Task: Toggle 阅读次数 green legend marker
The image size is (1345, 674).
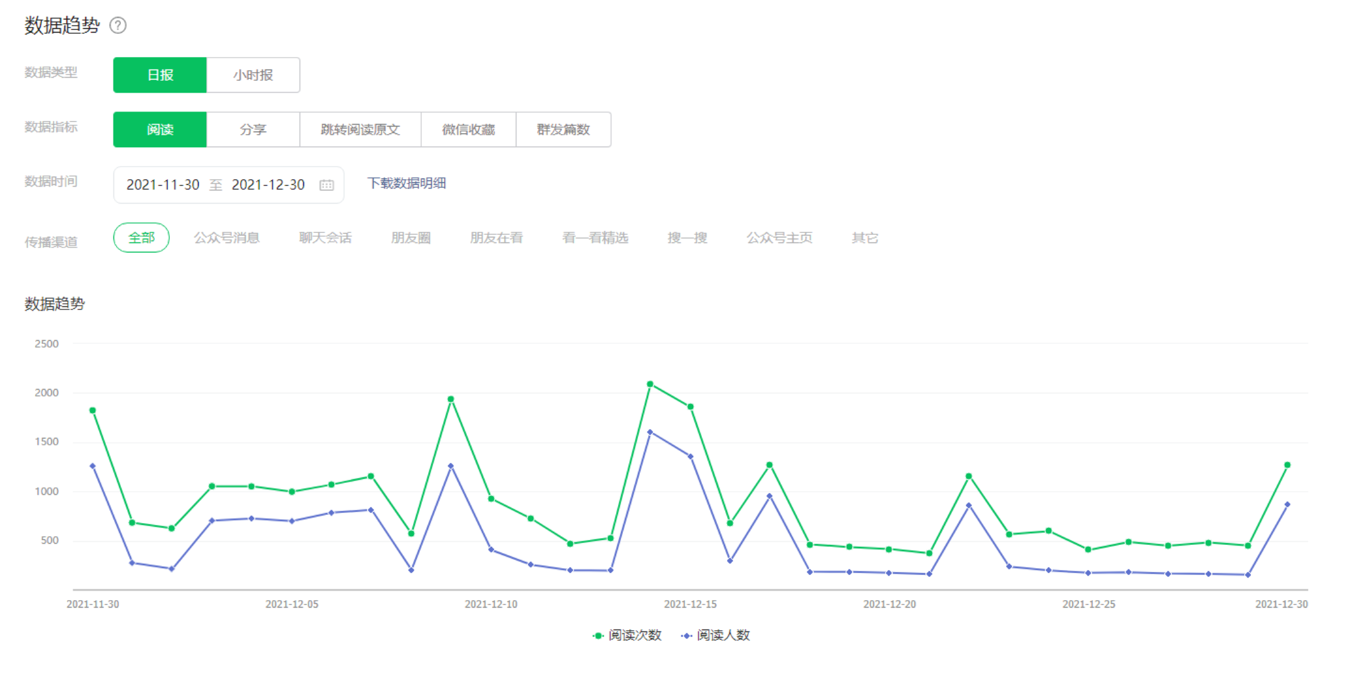Action: pyautogui.click(x=598, y=635)
